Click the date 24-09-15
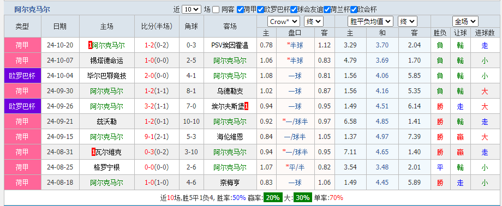 tap(60, 137)
